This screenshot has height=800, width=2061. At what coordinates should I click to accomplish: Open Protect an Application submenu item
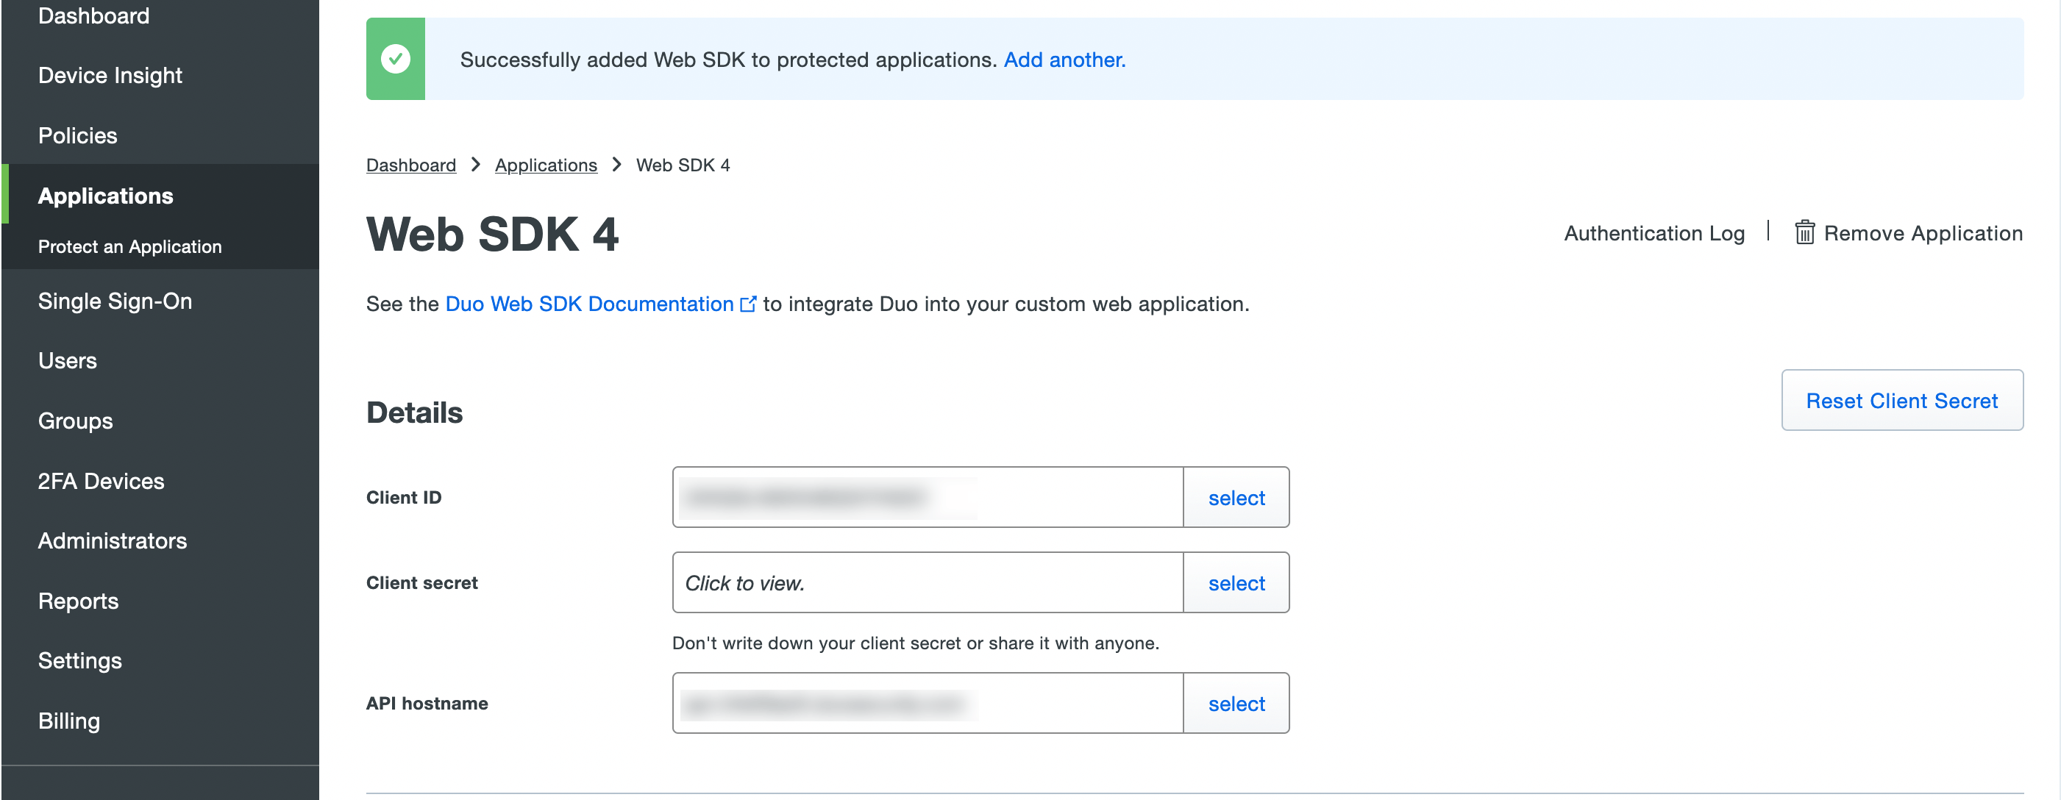[129, 246]
